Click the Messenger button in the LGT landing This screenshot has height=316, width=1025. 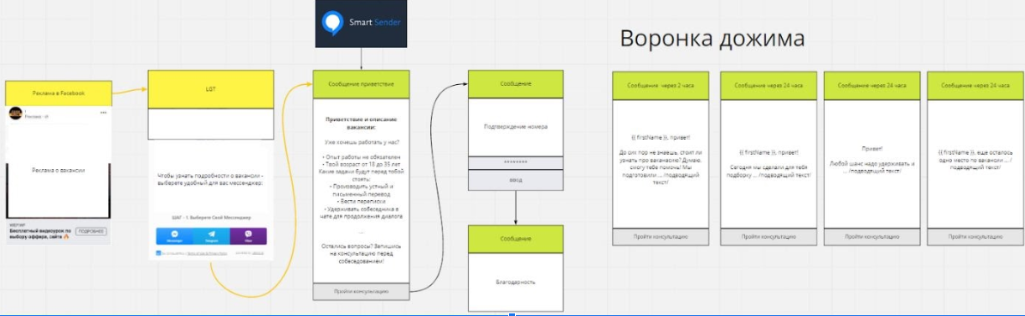(x=175, y=236)
